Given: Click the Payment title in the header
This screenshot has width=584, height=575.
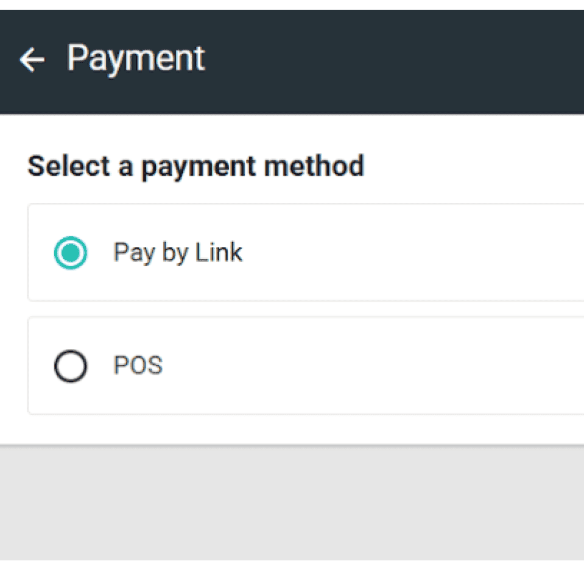Looking at the screenshot, I should 136,57.
